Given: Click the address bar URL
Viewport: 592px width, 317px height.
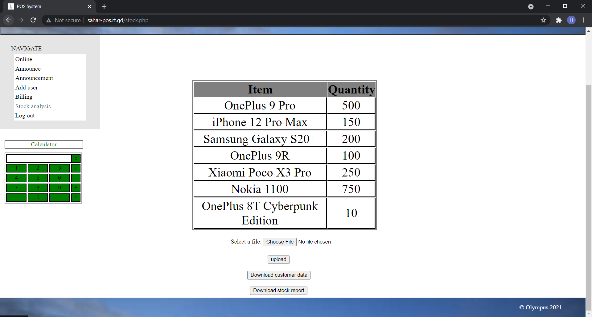Looking at the screenshot, I should [x=118, y=20].
